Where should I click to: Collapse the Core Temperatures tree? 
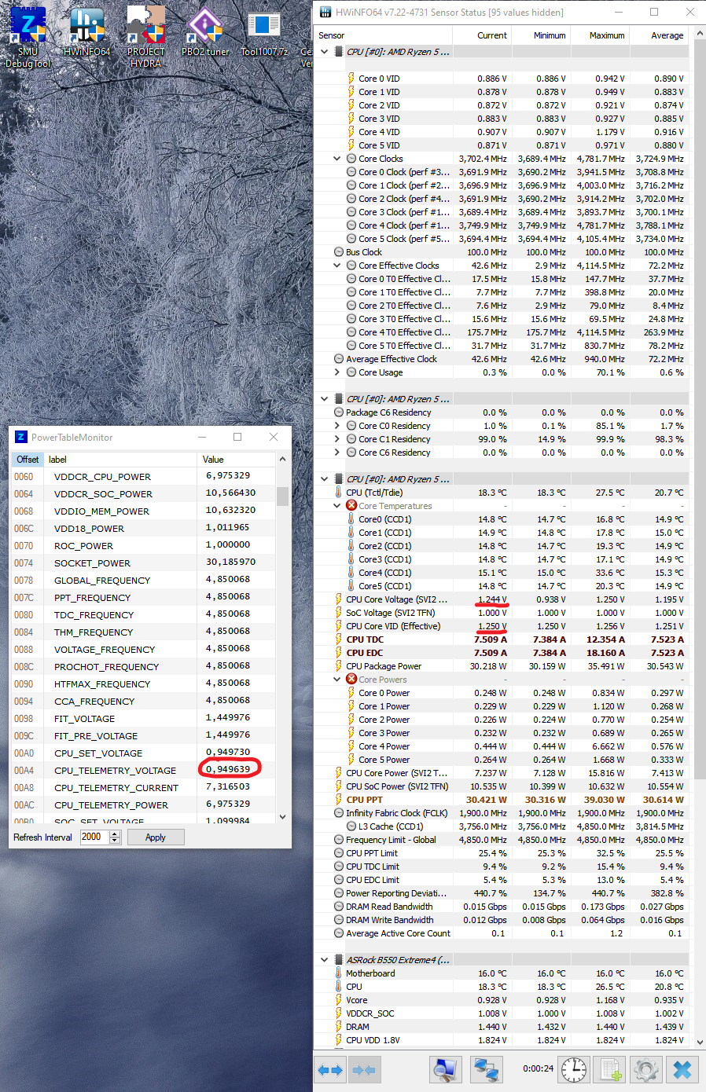337,506
